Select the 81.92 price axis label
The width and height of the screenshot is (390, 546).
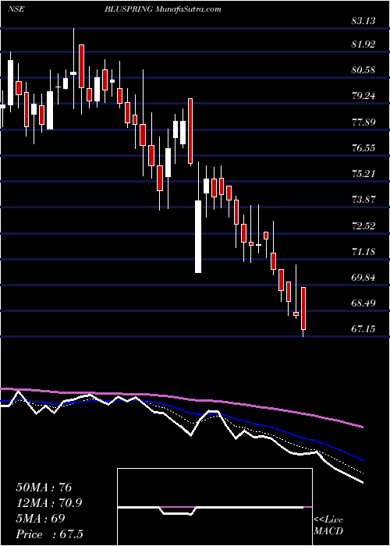click(363, 44)
